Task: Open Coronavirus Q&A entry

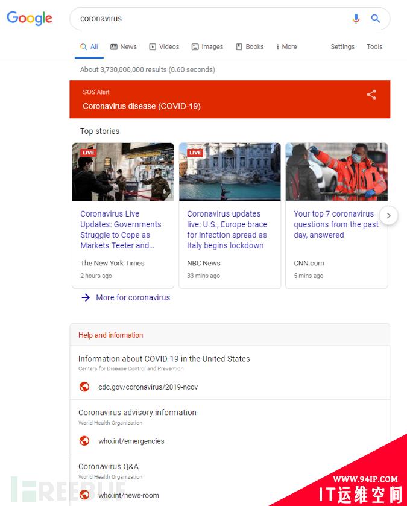Action: (x=109, y=466)
